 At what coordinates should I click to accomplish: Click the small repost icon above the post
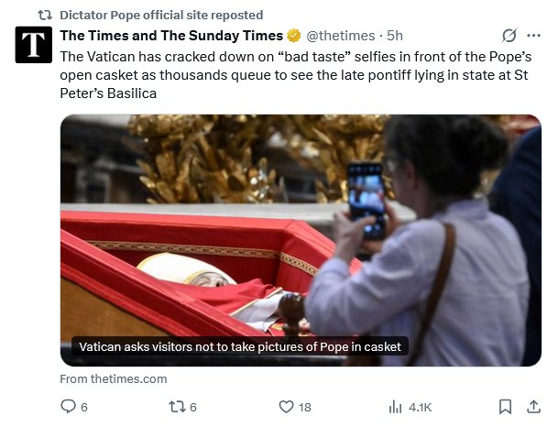coord(44,15)
